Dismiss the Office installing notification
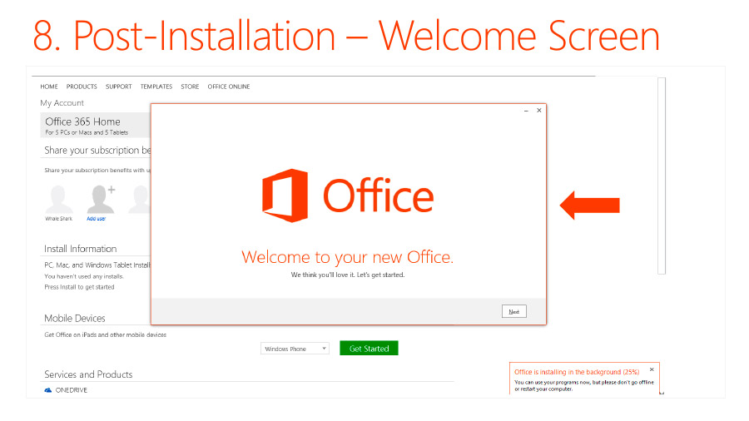The height and width of the screenshot is (421, 749). [x=652, y=369]
